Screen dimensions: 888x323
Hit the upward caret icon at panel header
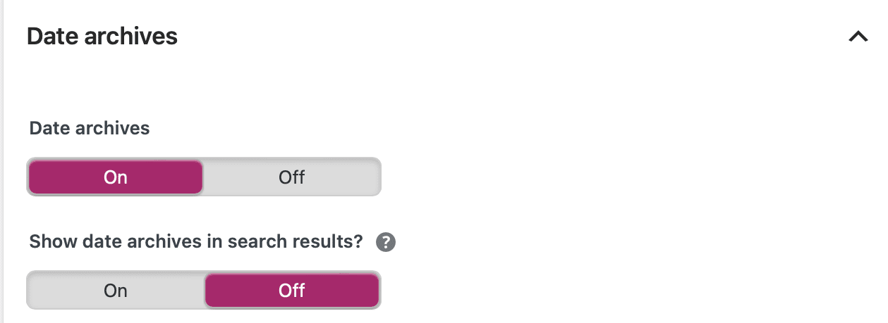click(858, 37)
